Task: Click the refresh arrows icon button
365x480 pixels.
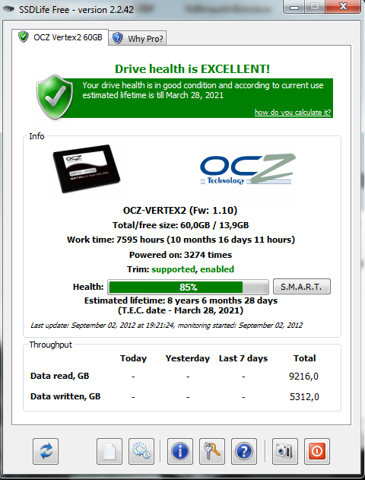Action: click(x=46, y=452)
